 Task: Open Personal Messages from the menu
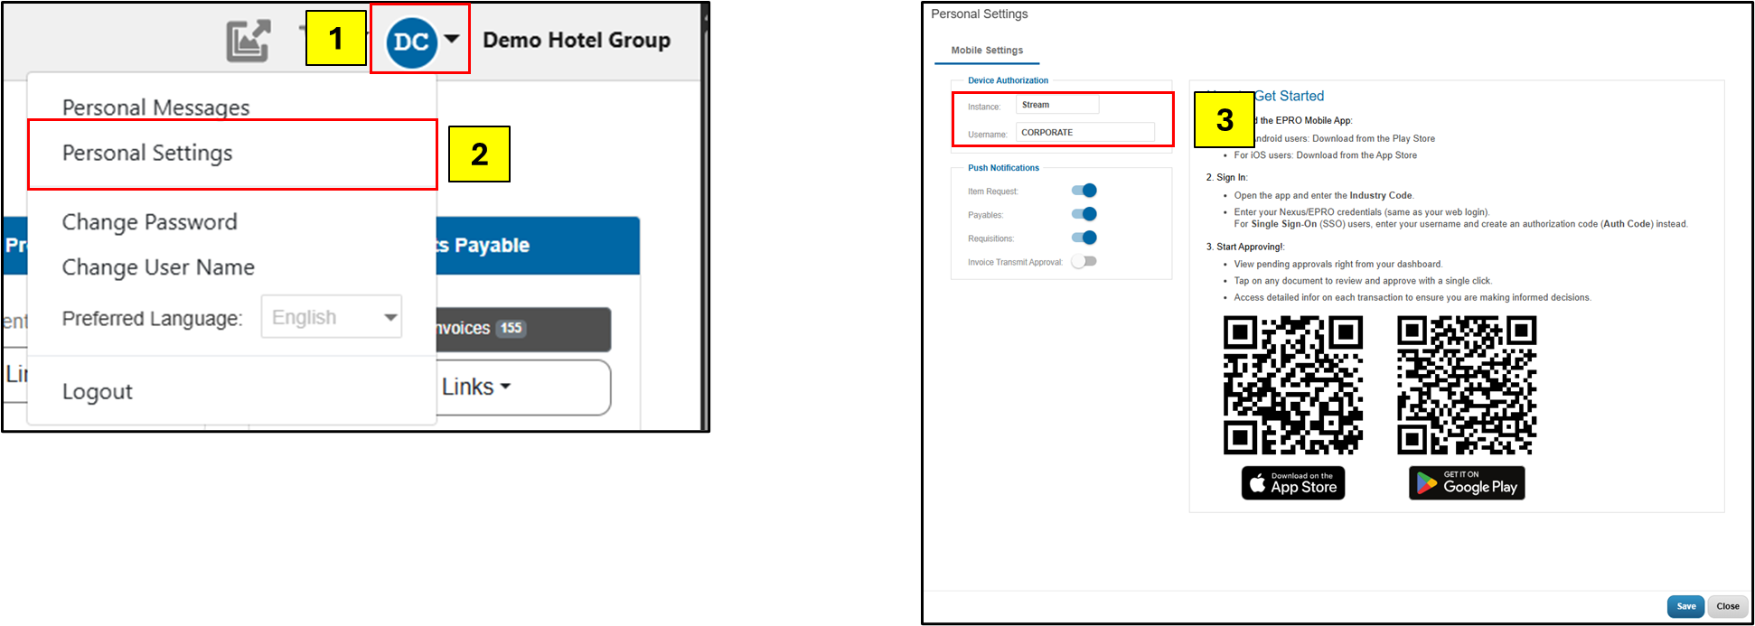(155, 107)
